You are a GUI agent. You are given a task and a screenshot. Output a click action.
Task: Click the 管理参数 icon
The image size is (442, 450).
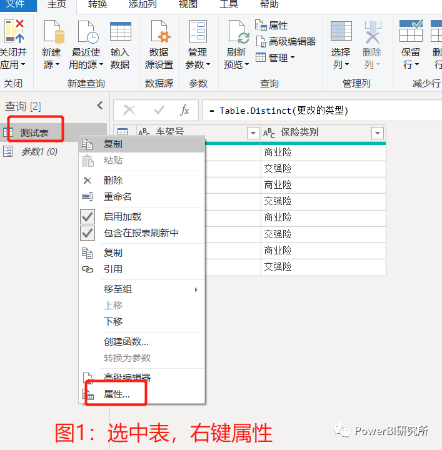(x=198, y=31)
